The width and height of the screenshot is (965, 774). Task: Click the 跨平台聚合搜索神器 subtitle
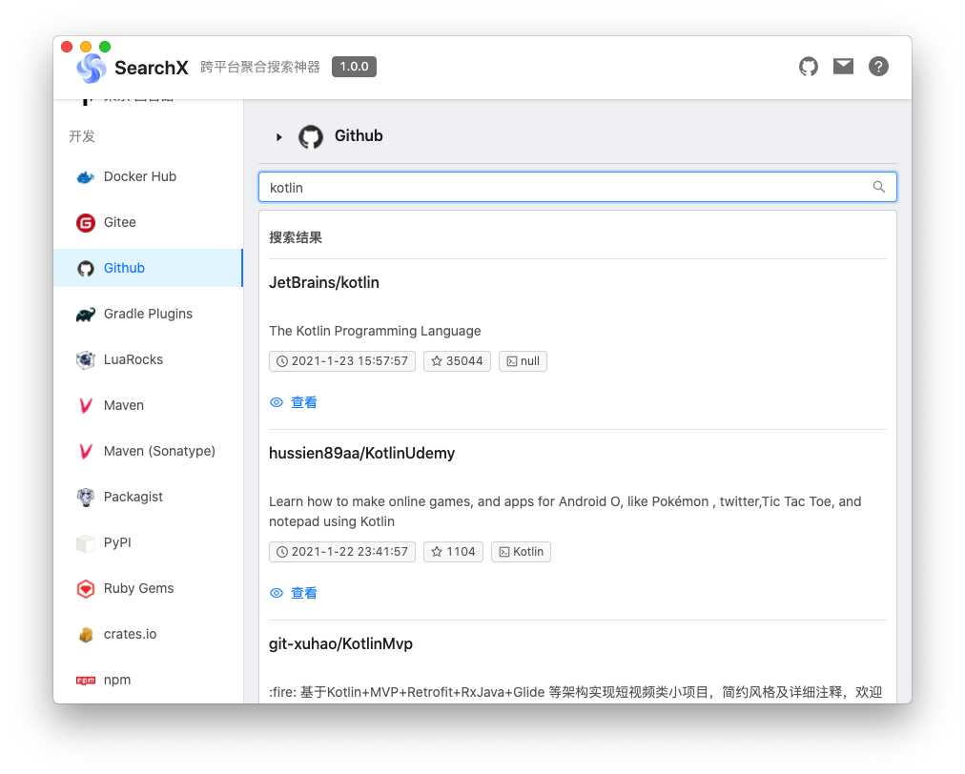click(260, 67)
